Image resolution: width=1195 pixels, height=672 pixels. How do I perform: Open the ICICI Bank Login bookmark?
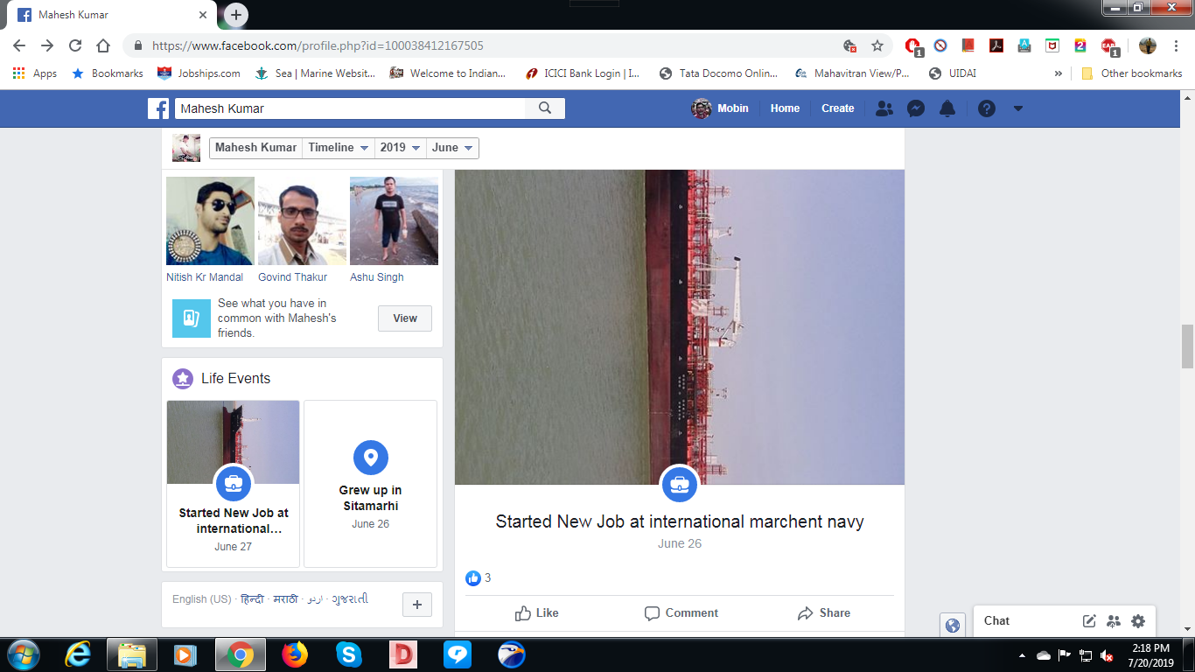582,73
